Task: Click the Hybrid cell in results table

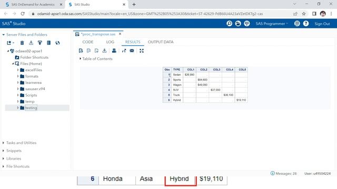Action: tap(177, 100)
